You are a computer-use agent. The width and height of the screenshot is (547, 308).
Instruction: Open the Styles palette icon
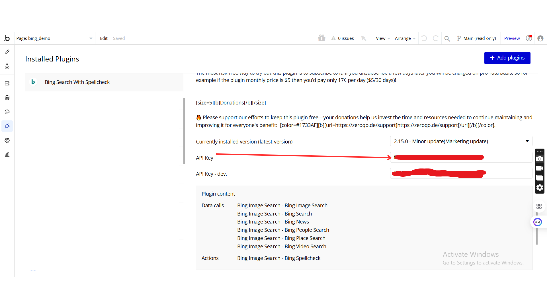[7, 112]
